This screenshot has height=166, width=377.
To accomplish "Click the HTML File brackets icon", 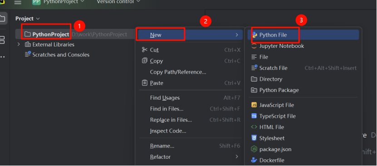I will (x=254, y=127).
